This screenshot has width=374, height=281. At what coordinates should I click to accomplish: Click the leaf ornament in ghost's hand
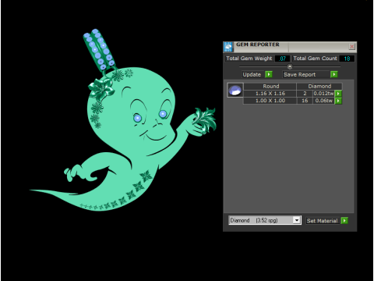(x=204, y=121)
